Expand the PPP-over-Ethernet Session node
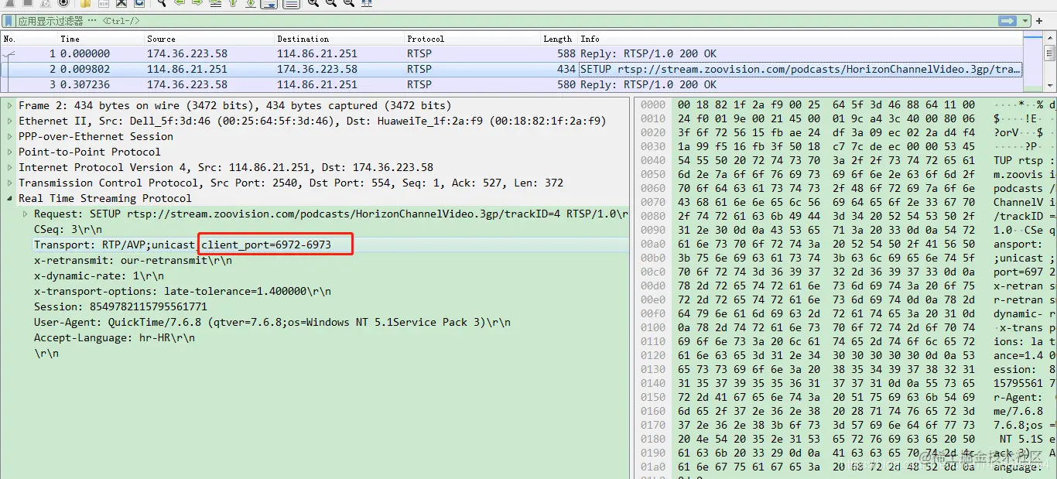 [x=9, y=137]
